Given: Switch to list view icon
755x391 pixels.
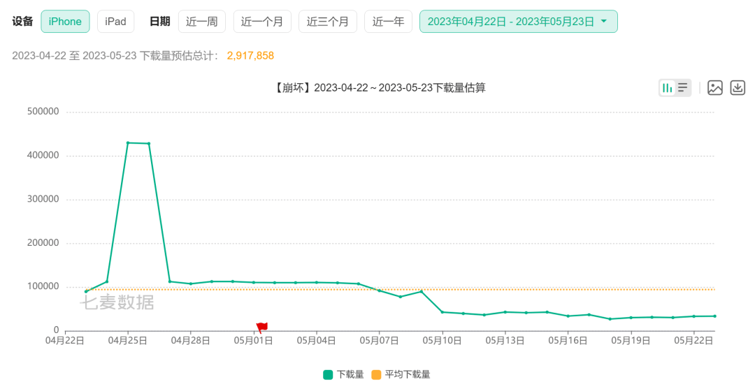Looking at the screenshot, I should [683, 88].
